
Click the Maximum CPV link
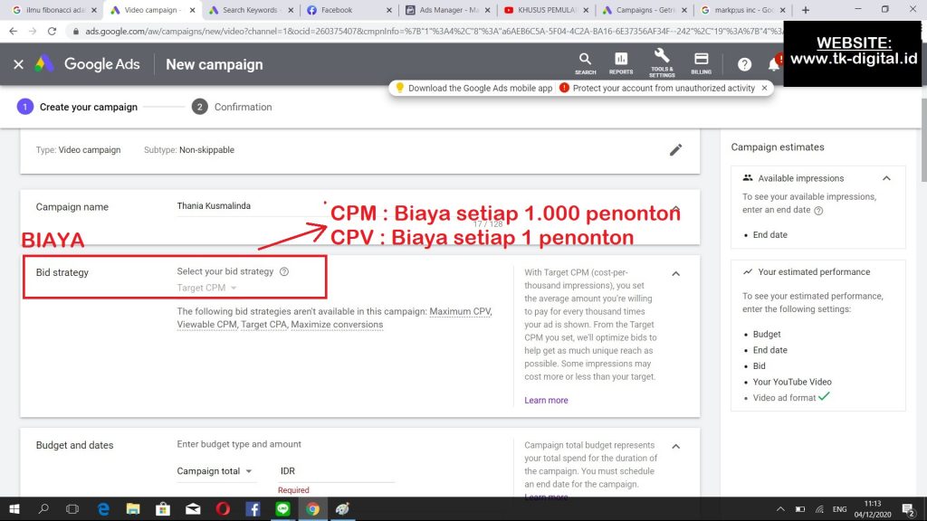click(461, 311)
